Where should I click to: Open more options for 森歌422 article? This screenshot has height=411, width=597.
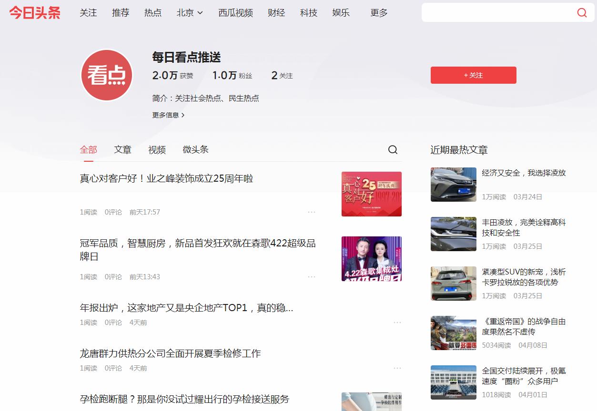coord(312,277)
